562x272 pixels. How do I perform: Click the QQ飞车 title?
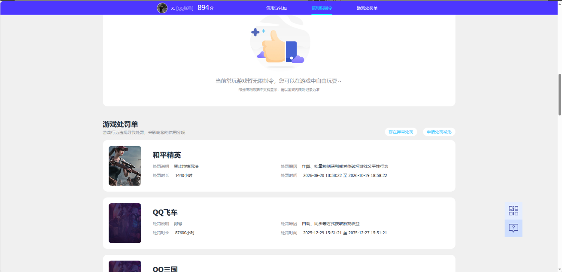[x=165, y=212]
